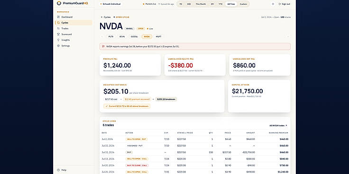
Task: Open Help at the sidebar bottom
Action: pos(62,170)
